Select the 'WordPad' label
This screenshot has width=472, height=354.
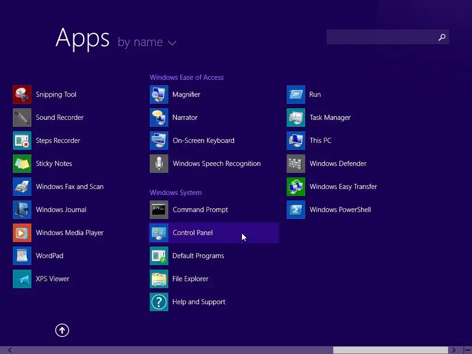[x=50, y=255]
